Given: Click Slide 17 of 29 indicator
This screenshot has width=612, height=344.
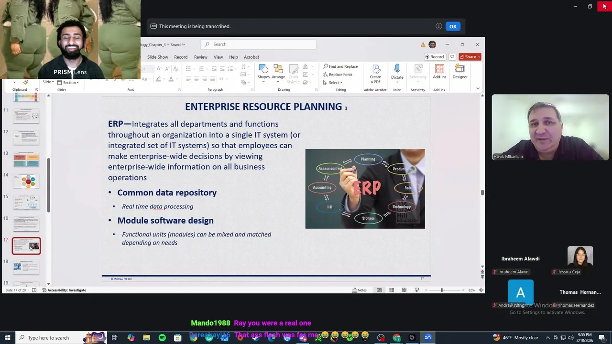Looking at the screenshot, I should (x=15, y=290).
